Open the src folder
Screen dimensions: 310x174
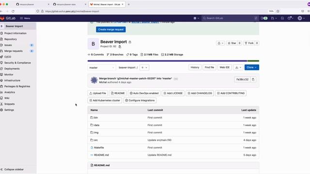tap(96, 140)
